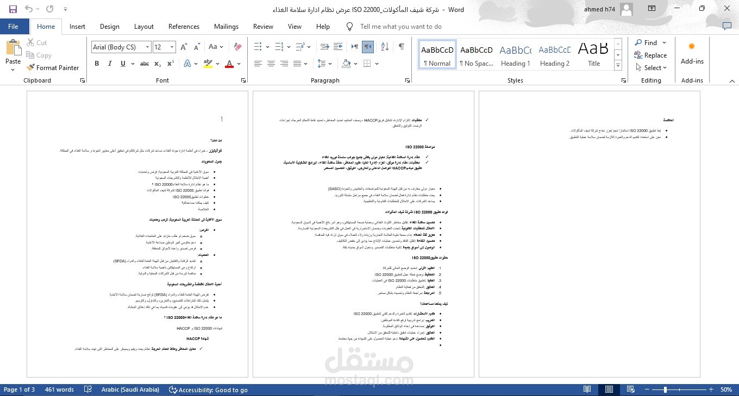This screenshot has height=396, width=739.
Task: Decrease font size with the small A icon
Action: (x=196, y=47)
